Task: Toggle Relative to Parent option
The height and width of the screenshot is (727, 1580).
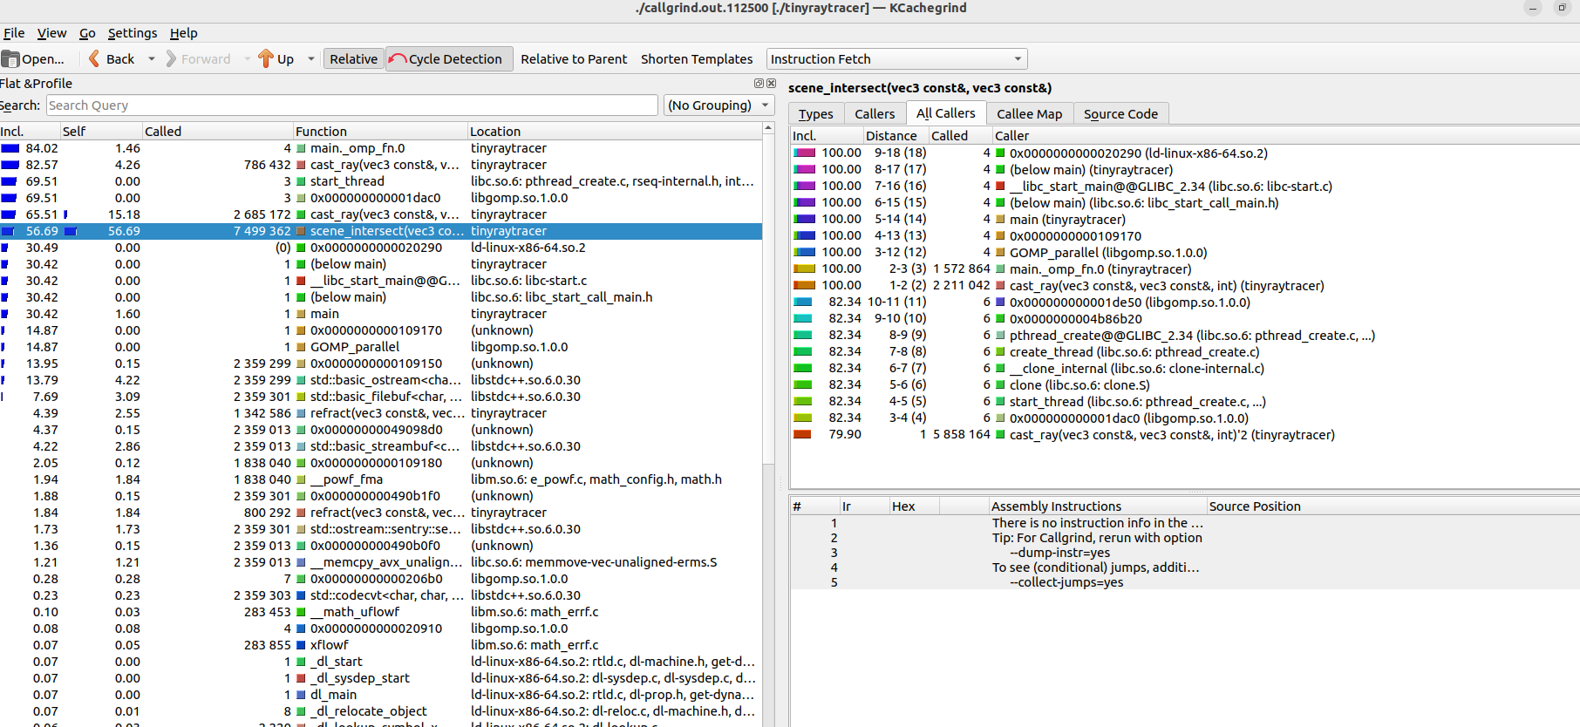Action: point(573,59)
